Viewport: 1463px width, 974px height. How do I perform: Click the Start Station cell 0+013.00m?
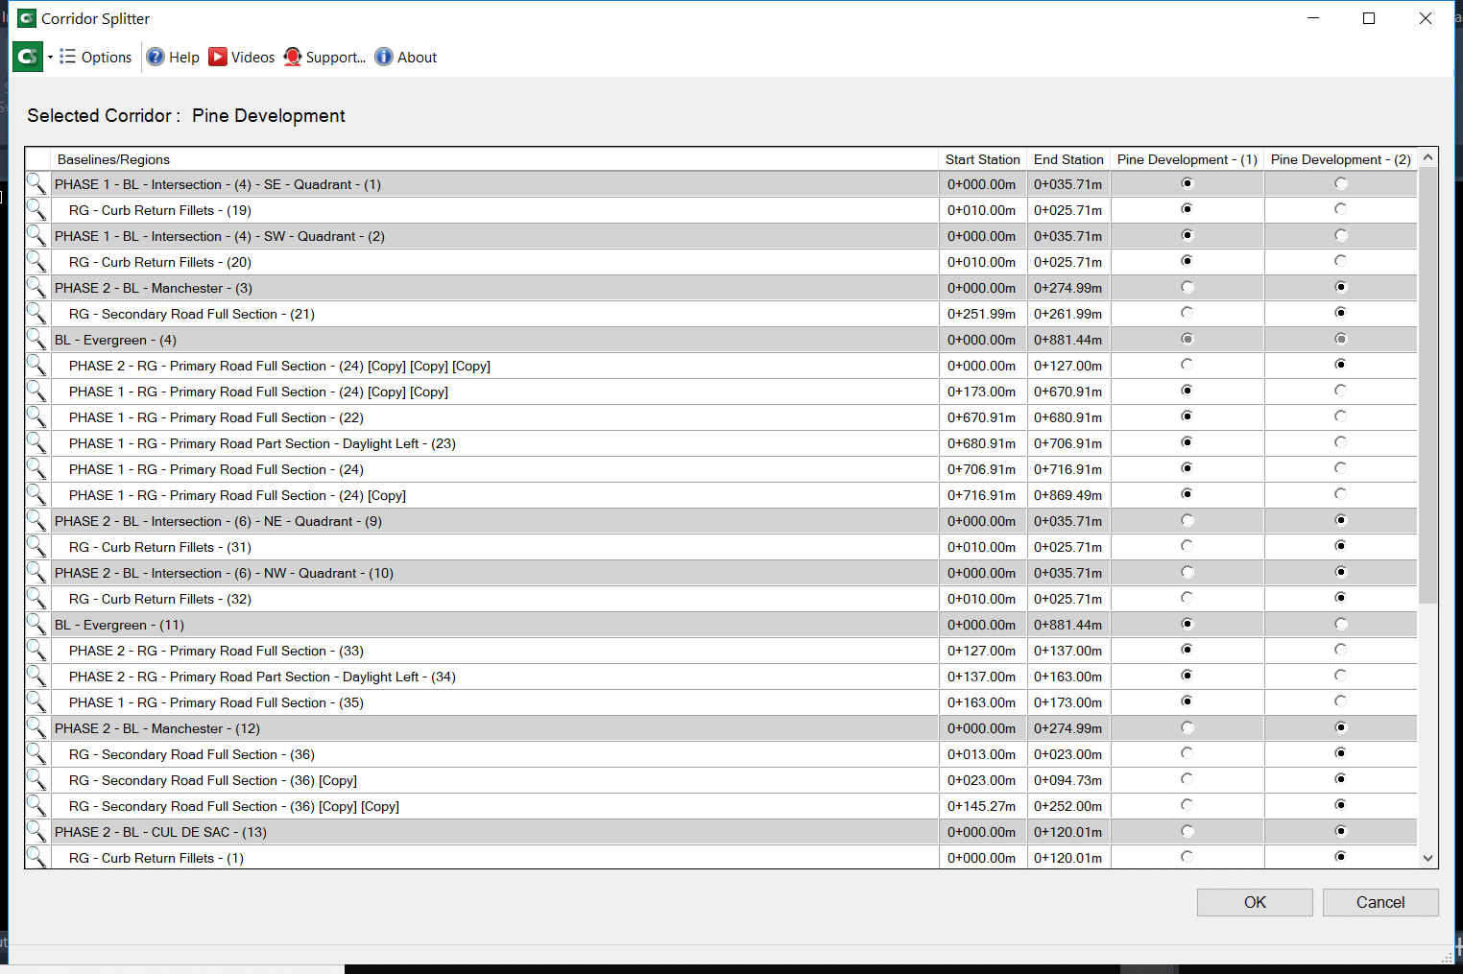click(x=983, y=754)
